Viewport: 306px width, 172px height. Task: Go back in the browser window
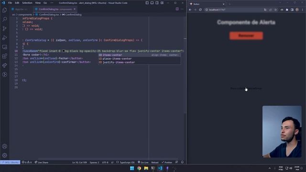coord(190,10)
